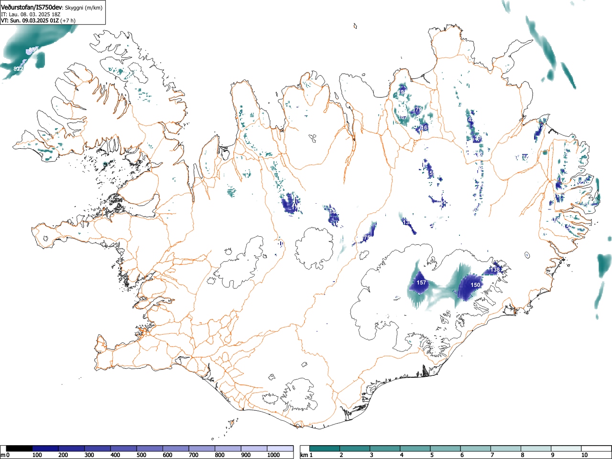Screen dimensions: 612x459
Task: Click the title 'Veðurstofan/IS750dev'
Action: [x=32, y=7]
